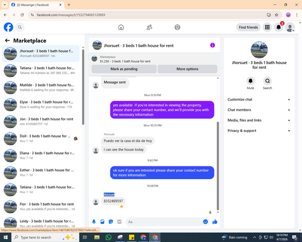
Task: Click More options button
Action: 187,69
